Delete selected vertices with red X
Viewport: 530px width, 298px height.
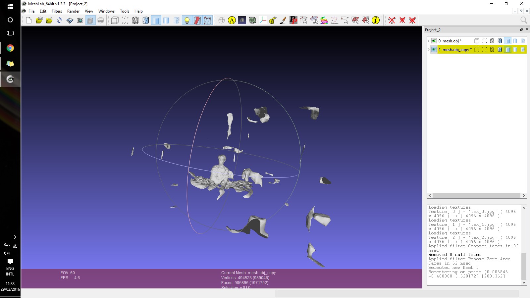pyautogui.click(x=392, y=21)
